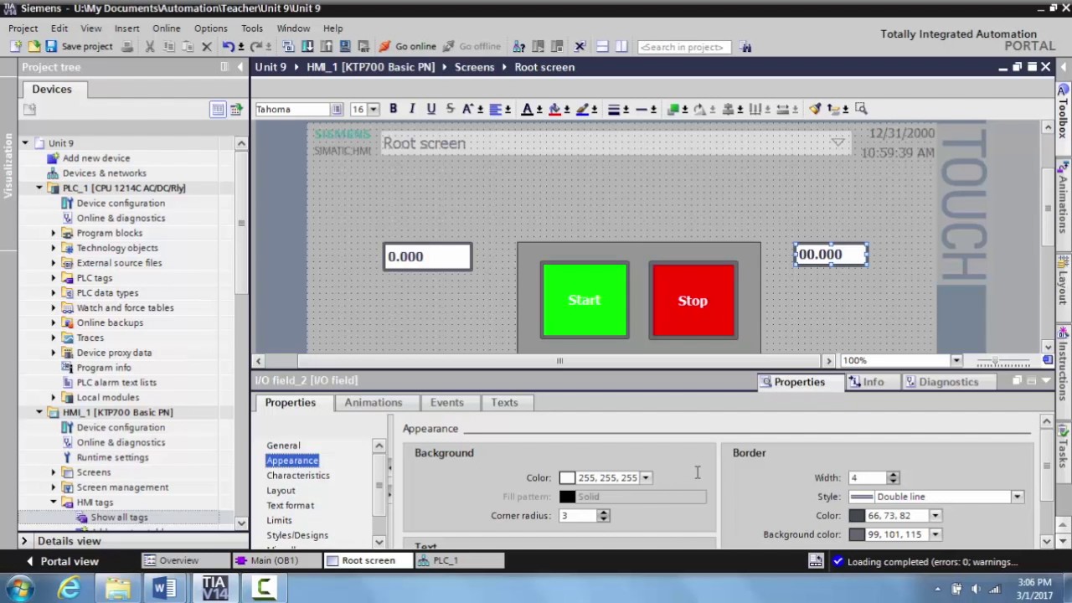Click the print icon in main toolbar
The width and height of the screenshot is (1072, 603).
click(x=127, y=47)
